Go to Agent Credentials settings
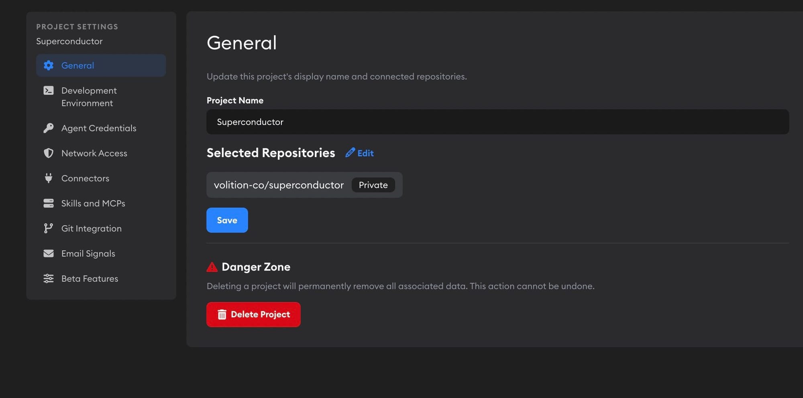This screenshot has height=398, width=803. (101, 128)
